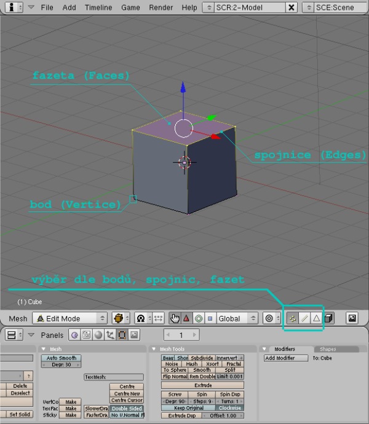Viewport: 369px width, 424px height.
Task: Switch to Scene context image icon
Action: pyautogui.click(x=134, y=335)
